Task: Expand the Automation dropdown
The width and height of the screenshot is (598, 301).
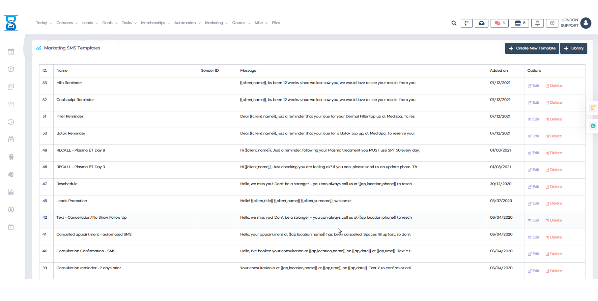Action: coord(185,23)
